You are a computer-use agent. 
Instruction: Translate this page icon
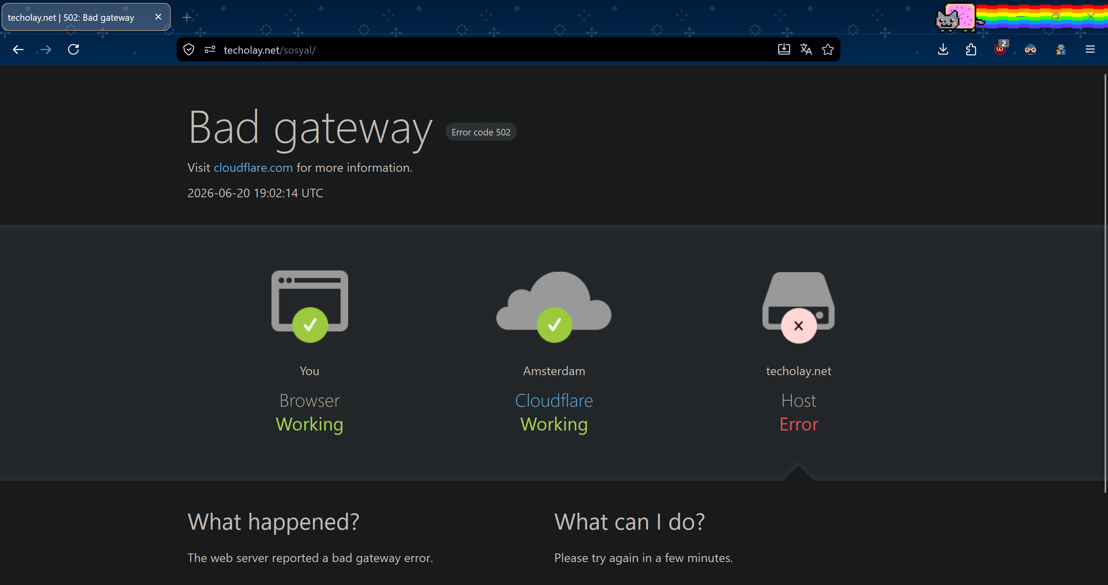[806, 49]
